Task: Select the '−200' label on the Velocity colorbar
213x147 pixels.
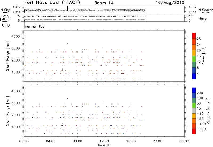Action: click(201, 129)
